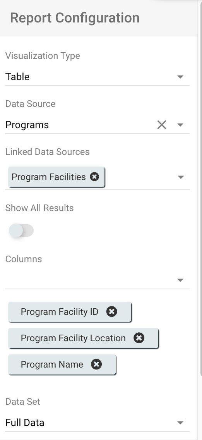Open the Data Set dropdown arrow
The height and width of the screenshot is (440, 202).
[x=180, y=423]
